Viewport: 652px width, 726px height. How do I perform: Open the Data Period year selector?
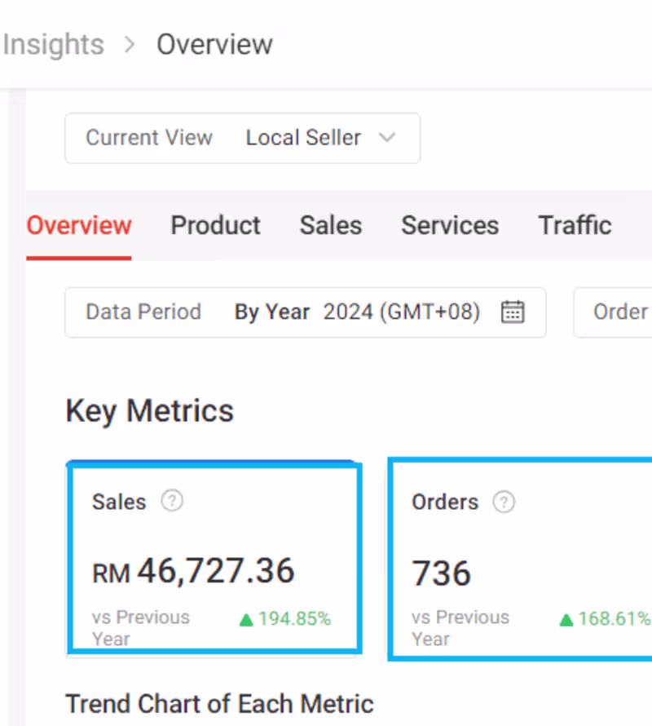tap(400, 312)
